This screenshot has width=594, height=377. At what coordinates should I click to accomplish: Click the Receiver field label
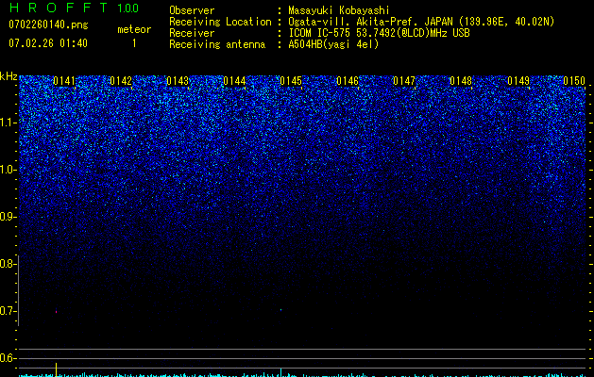192,33
